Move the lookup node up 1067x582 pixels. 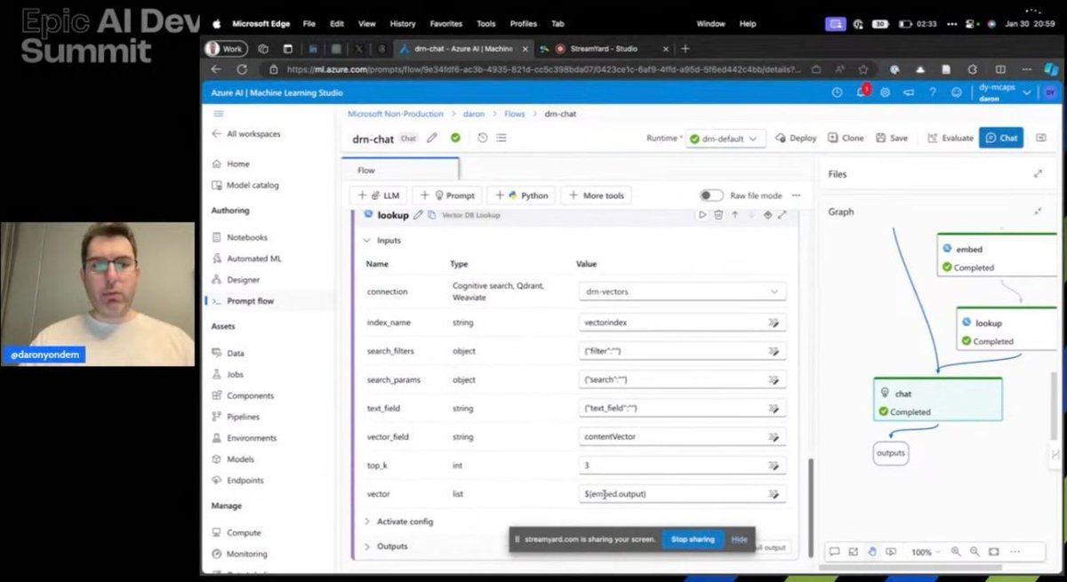click(x=734, y=214)
